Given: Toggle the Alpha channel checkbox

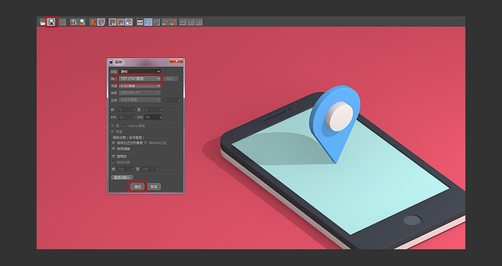Looking at the screenshot, I should pyautogui.click(x=125, y=126).
